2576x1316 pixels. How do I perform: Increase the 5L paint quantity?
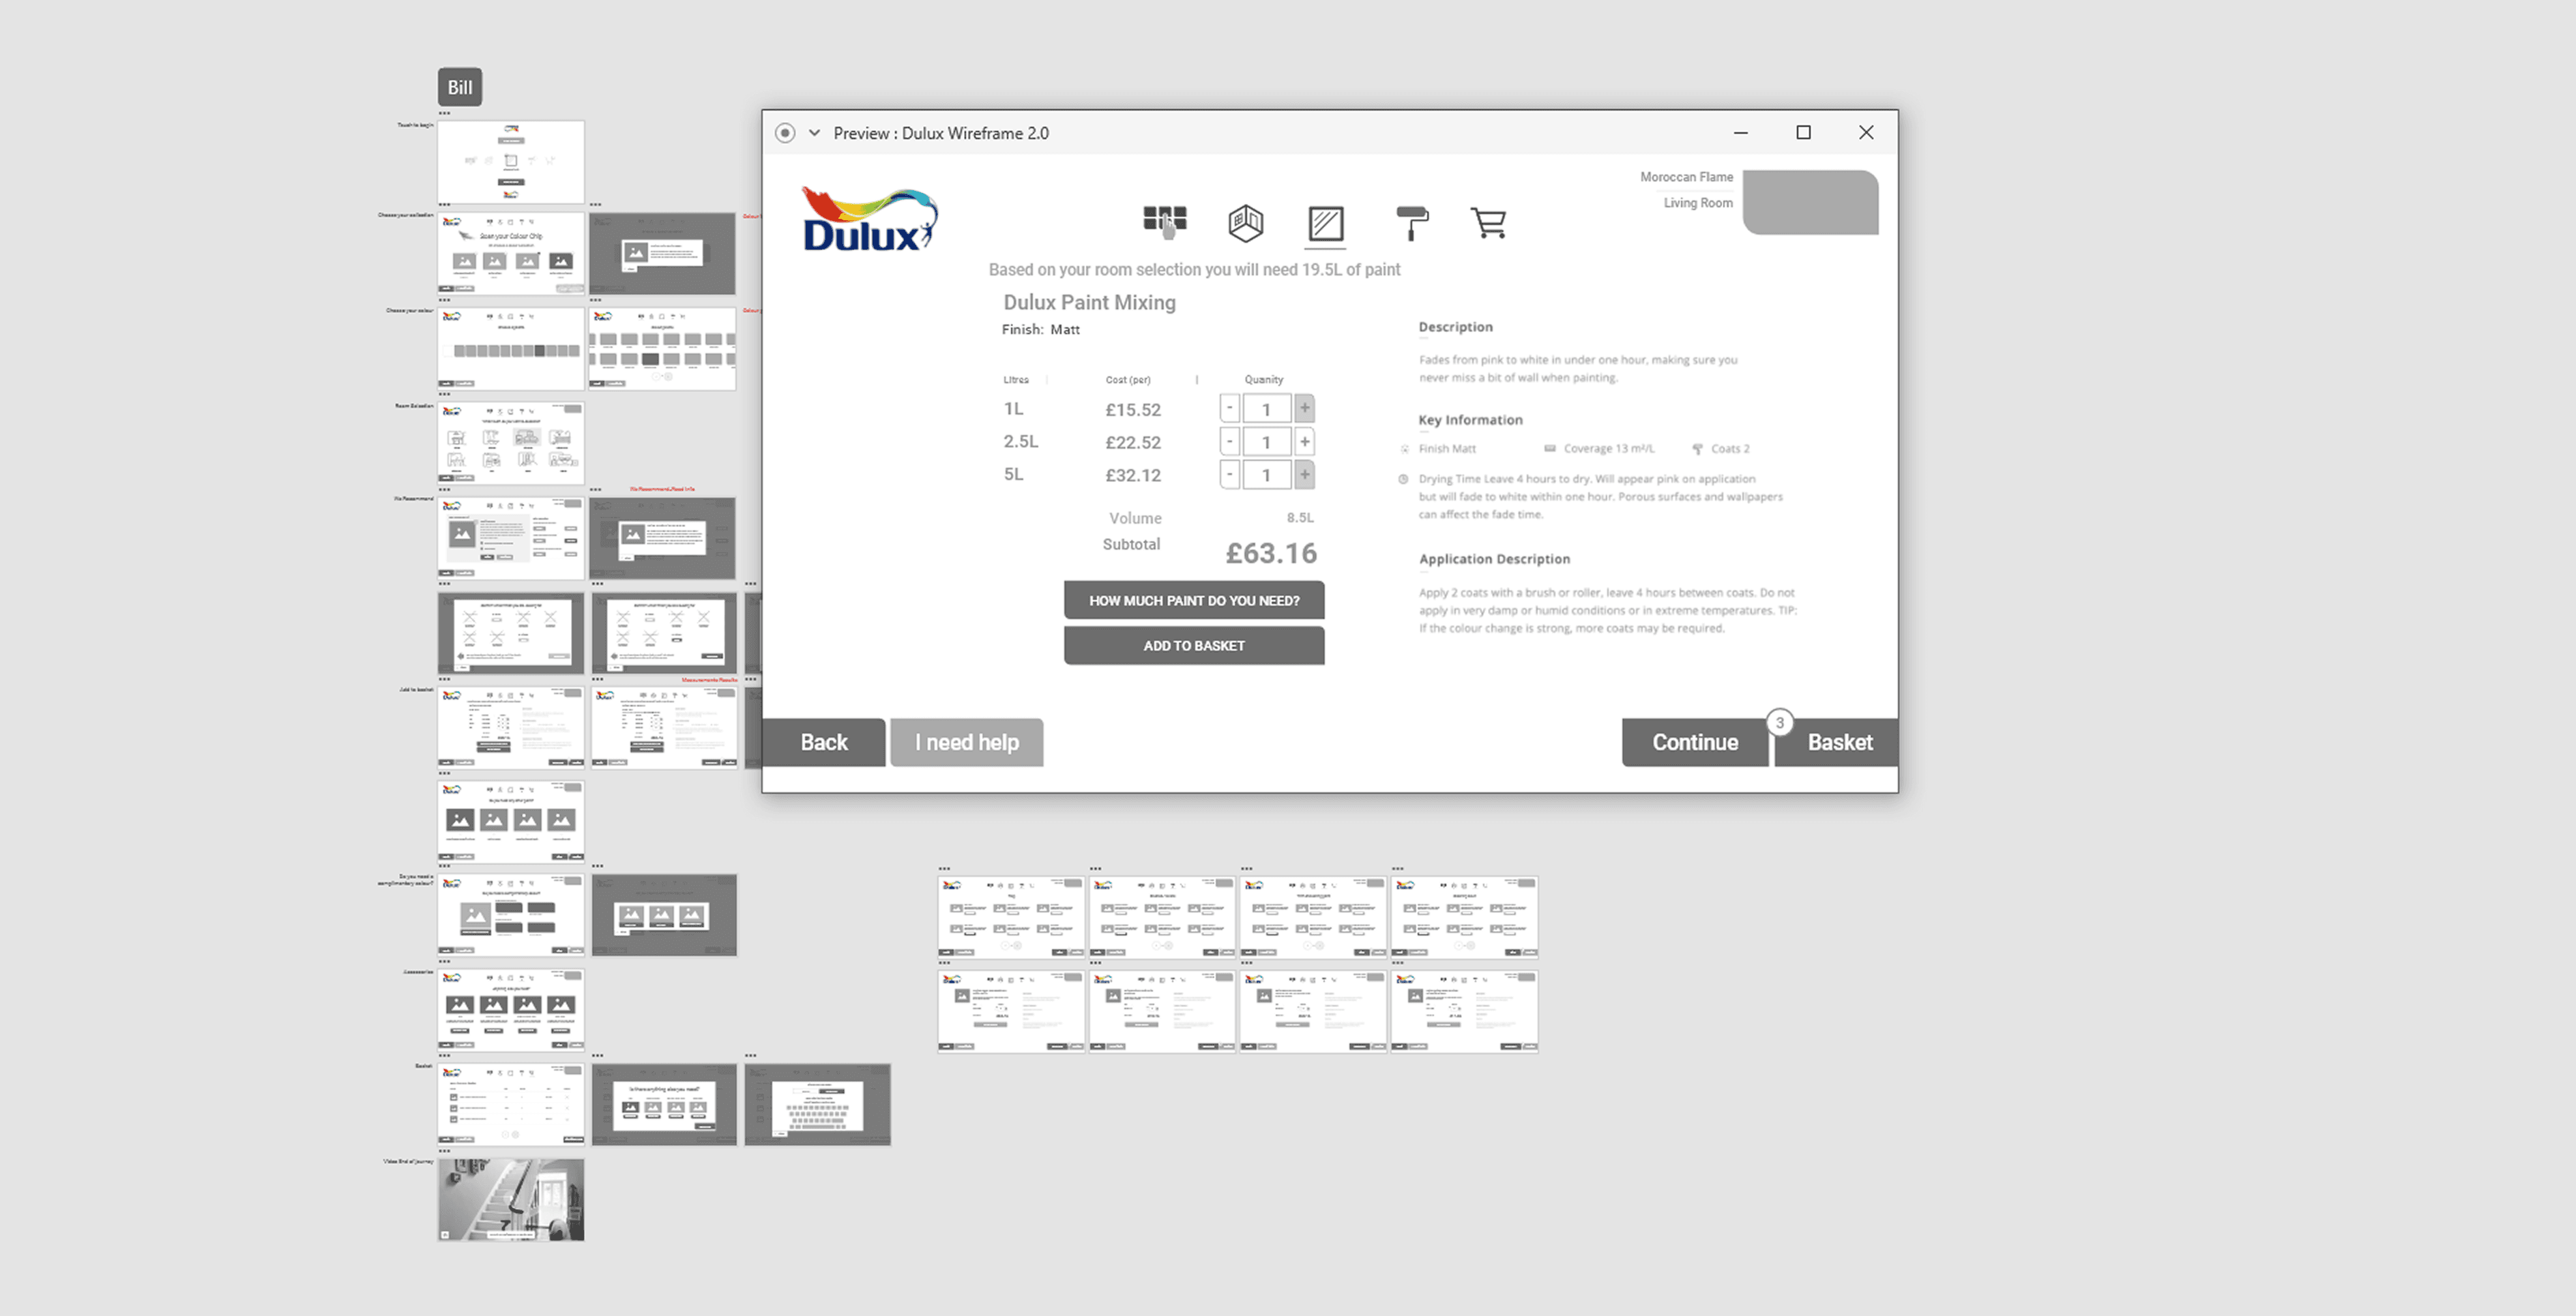[x=1304, y=475]
